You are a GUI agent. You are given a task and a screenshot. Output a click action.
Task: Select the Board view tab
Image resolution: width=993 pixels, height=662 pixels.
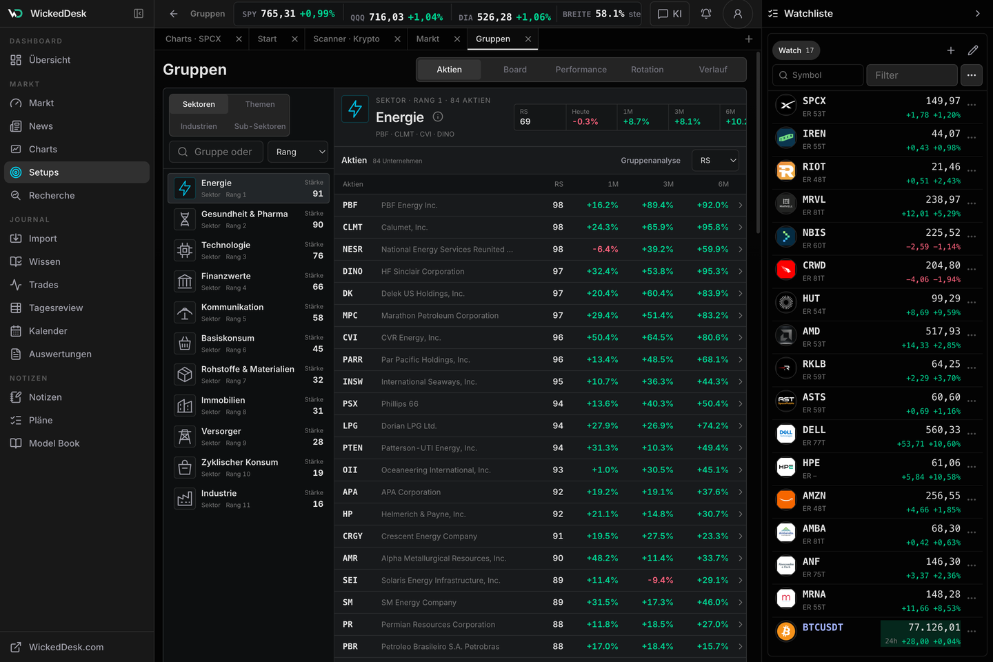click(515, 70)
